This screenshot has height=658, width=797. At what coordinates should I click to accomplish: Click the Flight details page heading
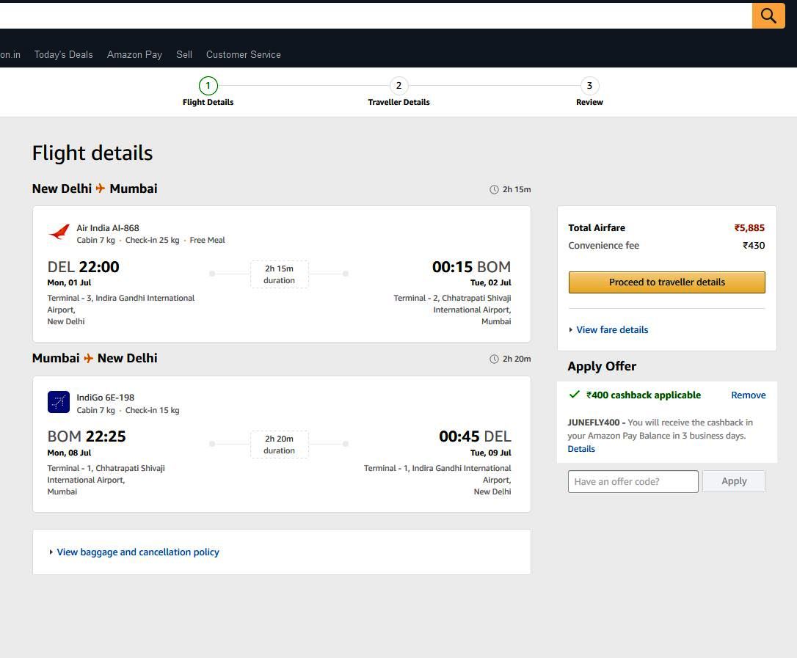92,153
